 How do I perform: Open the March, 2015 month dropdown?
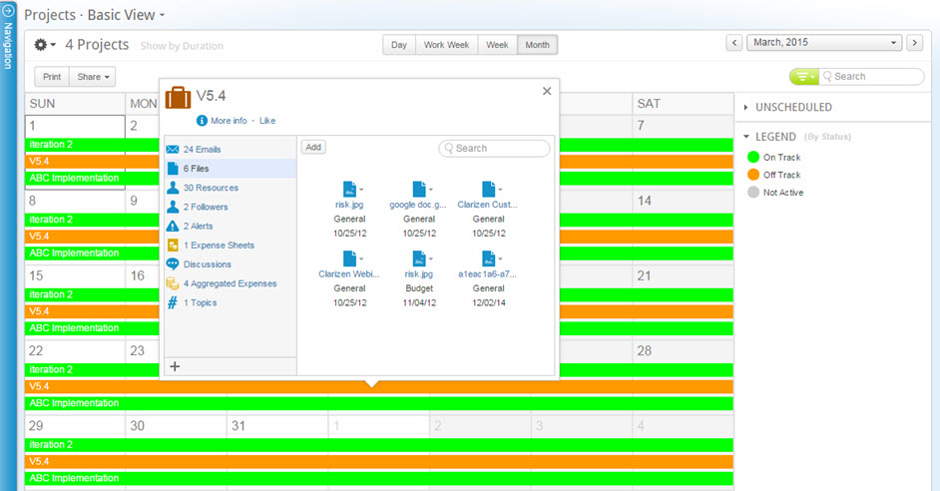coord(824,43)
